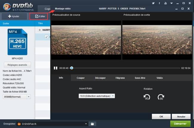Click the green Démarrer button
The width and height of the screenshot is (194, 128).
click(180, 124)
